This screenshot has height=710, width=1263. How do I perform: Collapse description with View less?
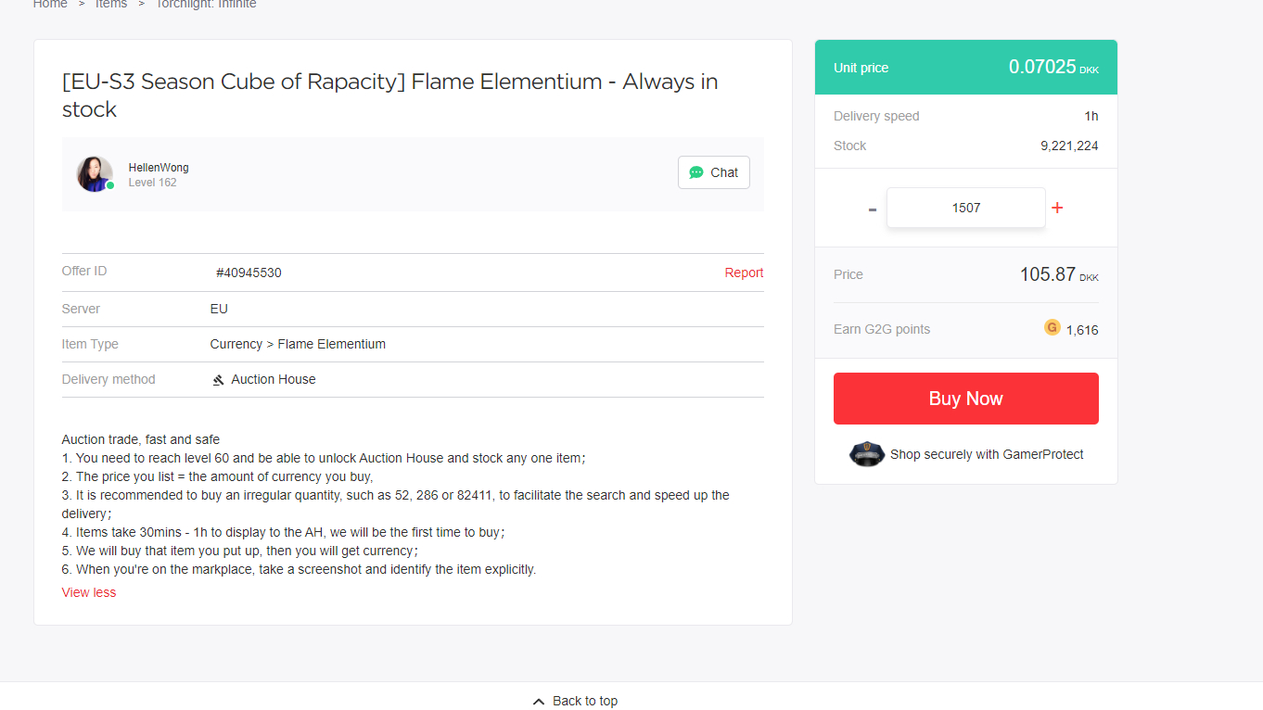pos(89,592)
